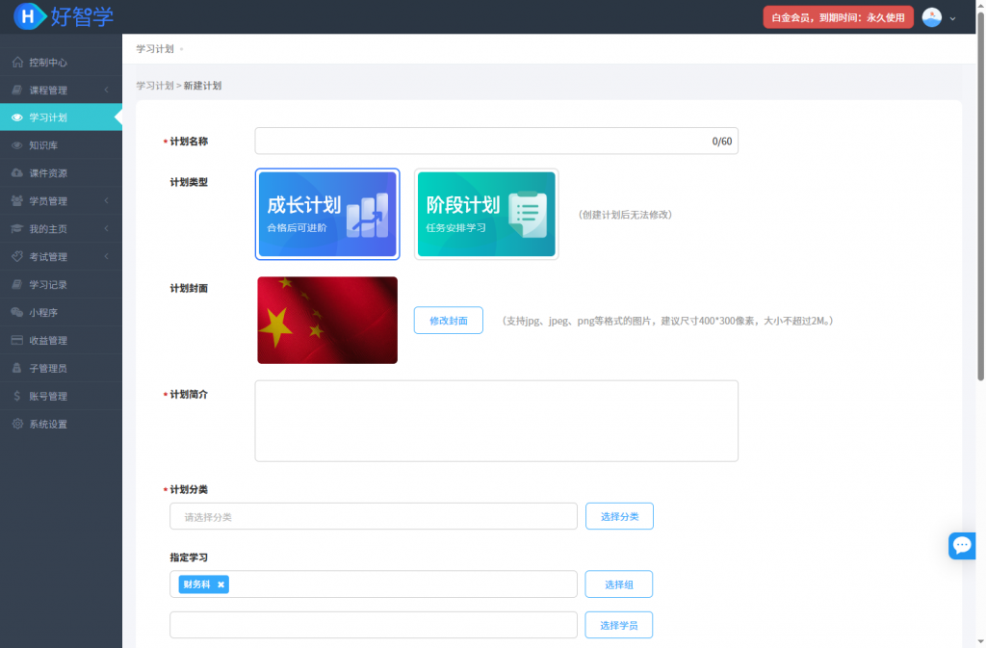The image size is (986, 648).
Task: Open 知识库 in the sidebar
Action: [x=61, y=145]
